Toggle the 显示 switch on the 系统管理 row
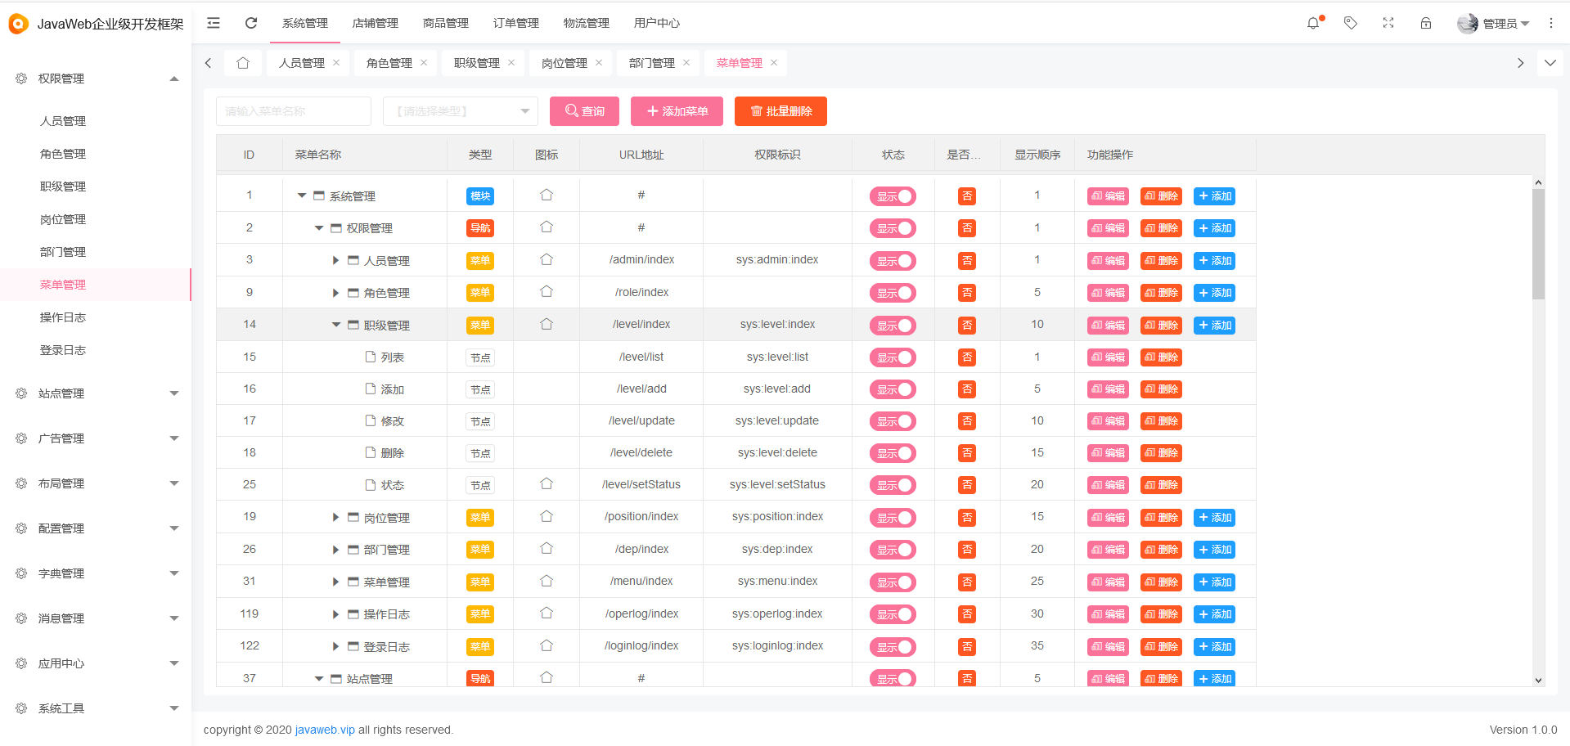The width and height of the screenshot is (1570, 746). (x=893, y=195)
